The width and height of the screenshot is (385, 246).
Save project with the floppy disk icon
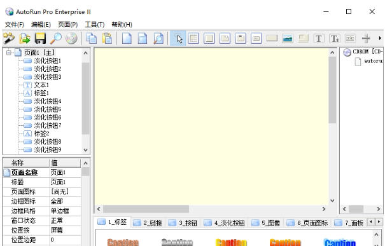40,39
